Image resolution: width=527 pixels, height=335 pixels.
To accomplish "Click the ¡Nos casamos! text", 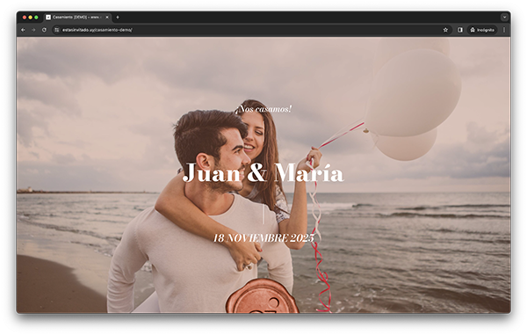I will (x=263, y=109).
